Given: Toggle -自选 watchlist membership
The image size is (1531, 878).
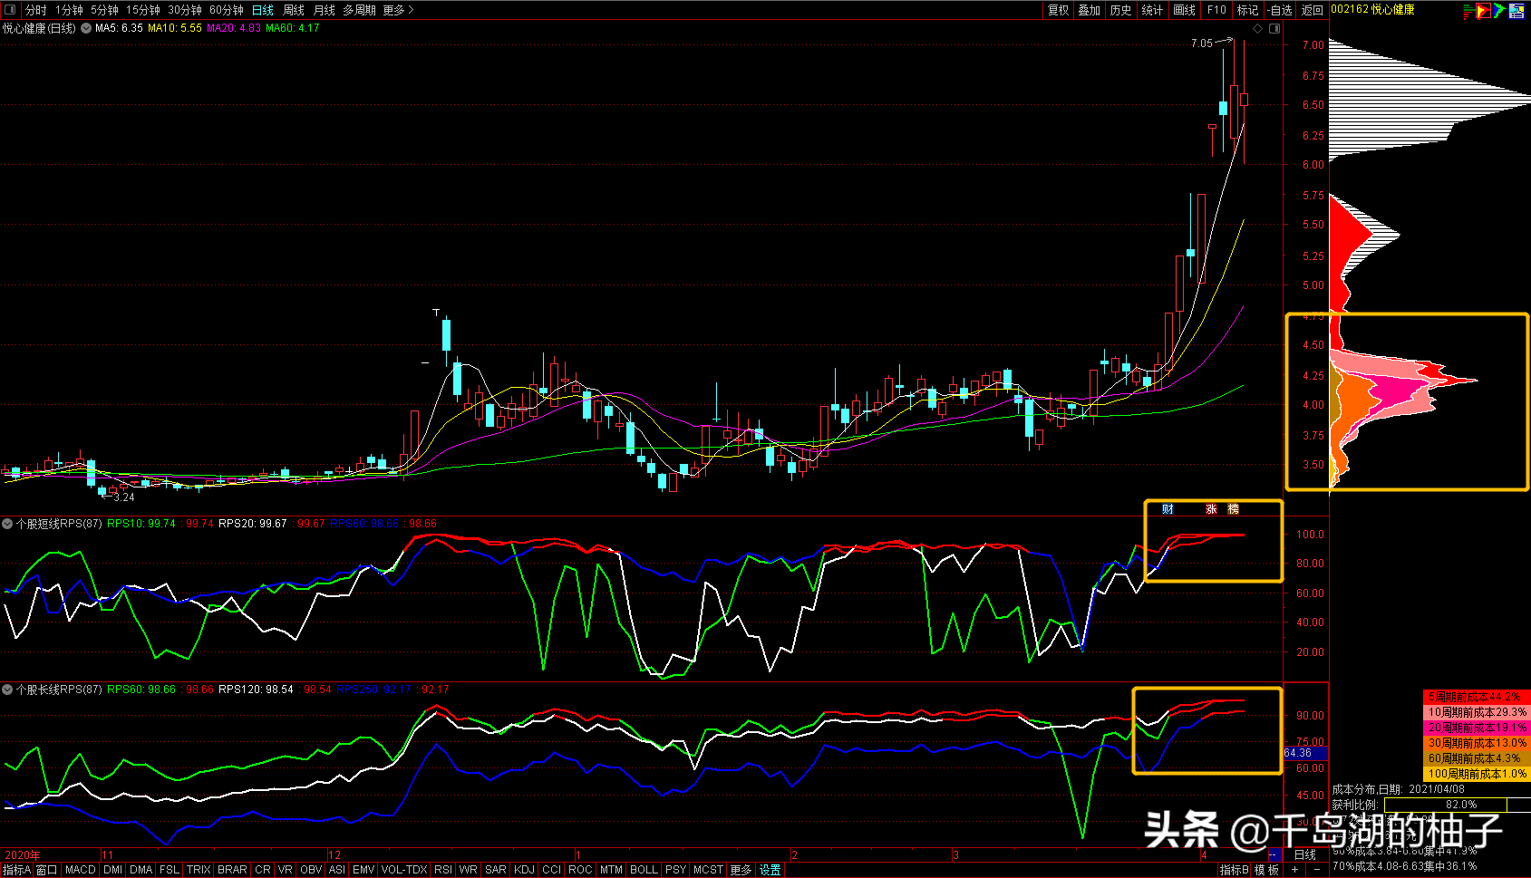Looking at the screenshot, I should click(x=1280, y=10).
